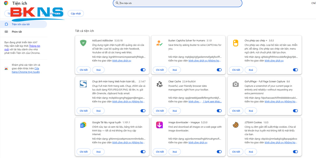Click the J2TEAM Cookies cookie icon
Viewport: 316px width, 158px height.
point(235,125)
